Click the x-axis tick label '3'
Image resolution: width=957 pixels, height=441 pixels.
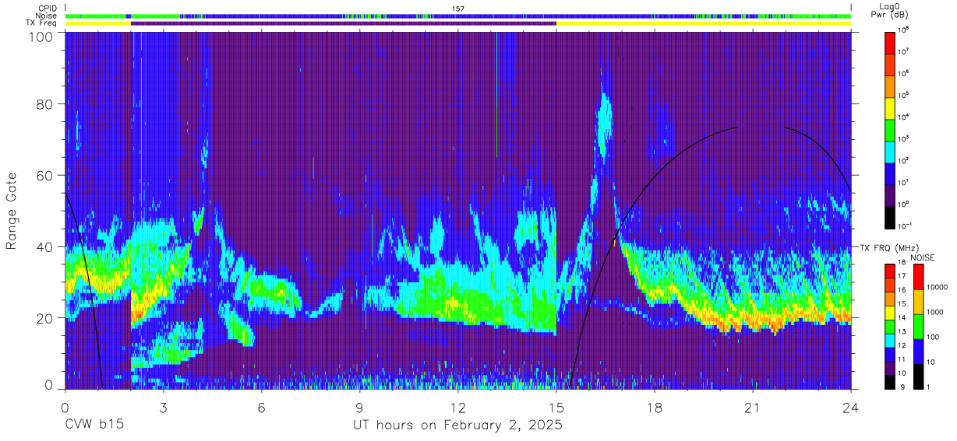click(164, 407)
